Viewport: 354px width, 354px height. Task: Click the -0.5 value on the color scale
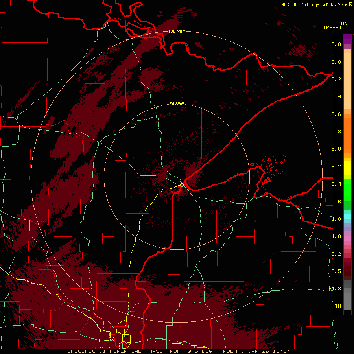(335, 271)
